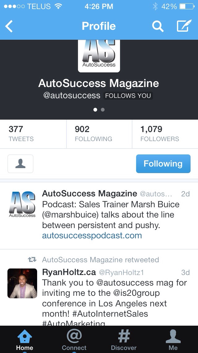Select the first profile header page dot

coord(95,110)
